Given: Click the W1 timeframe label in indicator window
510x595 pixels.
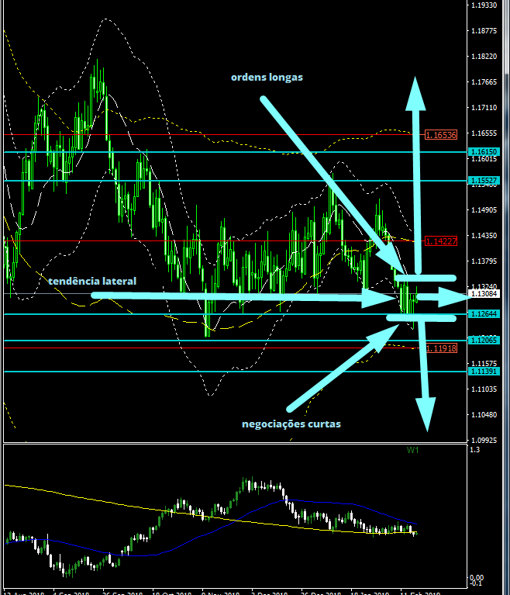Looking at the screenshot, I should pyautogui.click(x=413, y=451).
